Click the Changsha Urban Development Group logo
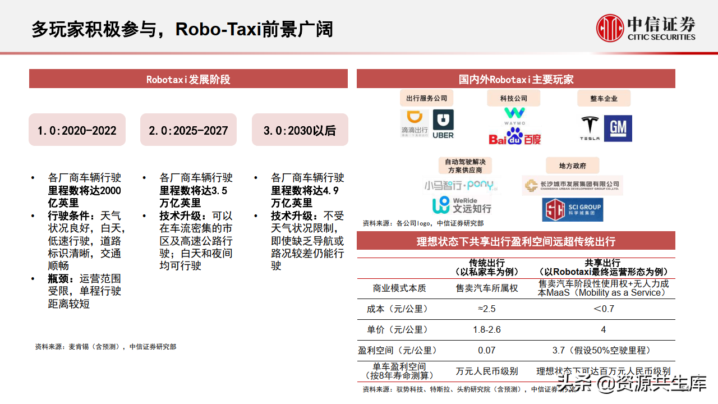The height and width of the screenshot is (404, 718). [x=572, y=185]
